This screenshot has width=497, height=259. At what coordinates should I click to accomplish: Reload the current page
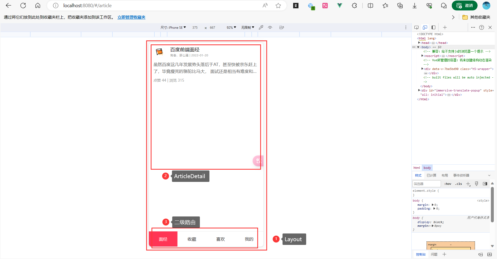tap(23, 6)
